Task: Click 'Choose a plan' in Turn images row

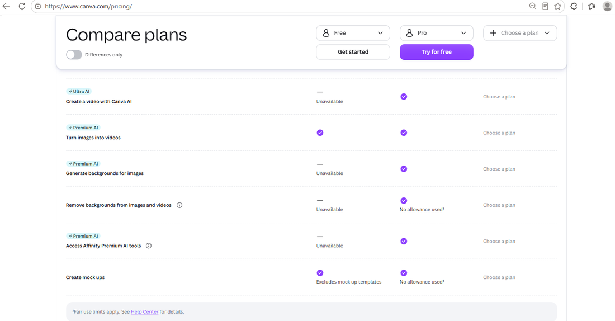Action: click(499, 133)
